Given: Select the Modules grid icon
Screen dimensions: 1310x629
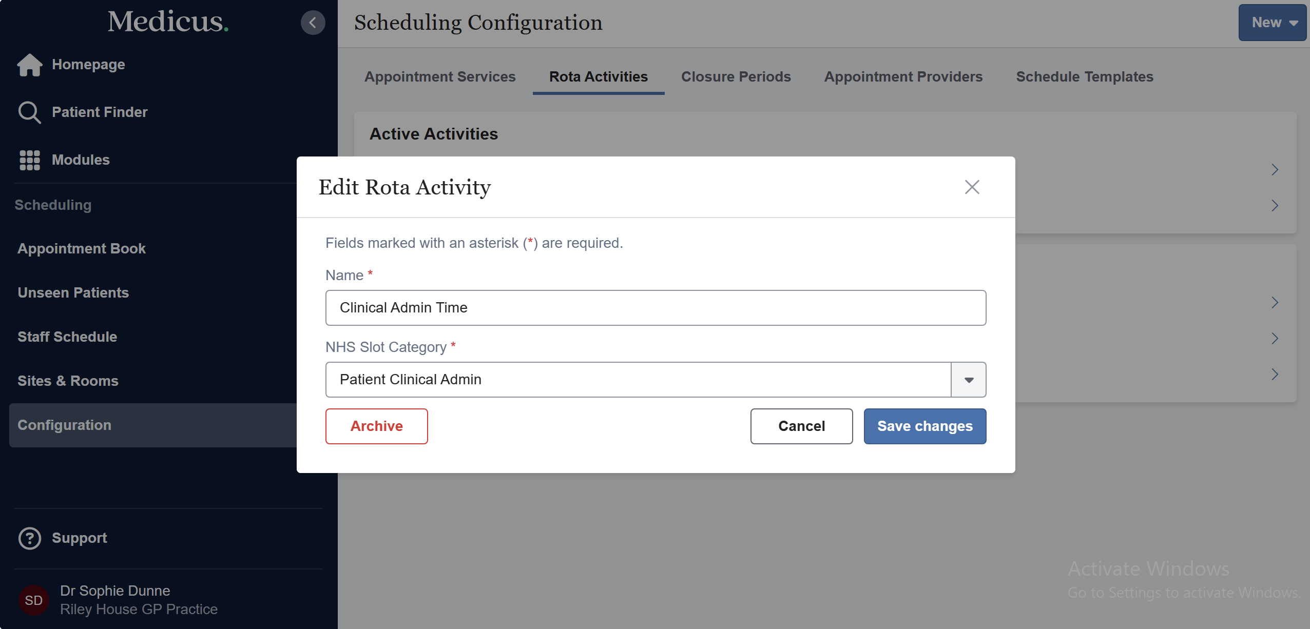Looking at the screenshot, I should tap(29, 160).
